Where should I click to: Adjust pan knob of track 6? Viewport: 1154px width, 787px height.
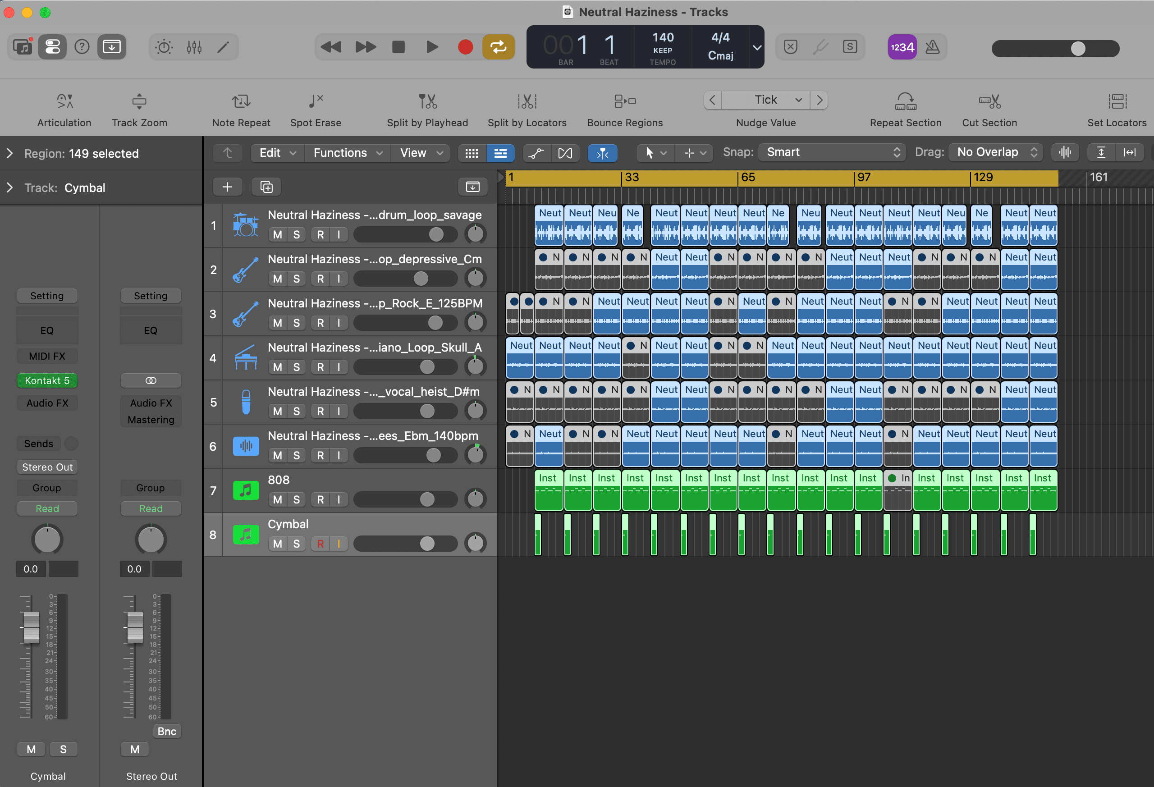coord(475,455)
